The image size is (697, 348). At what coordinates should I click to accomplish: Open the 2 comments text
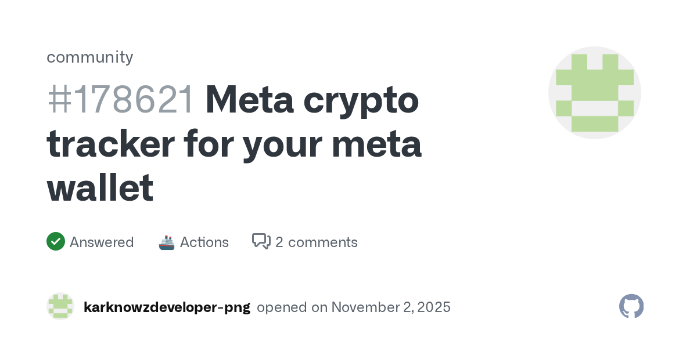(x=317, y=242)
